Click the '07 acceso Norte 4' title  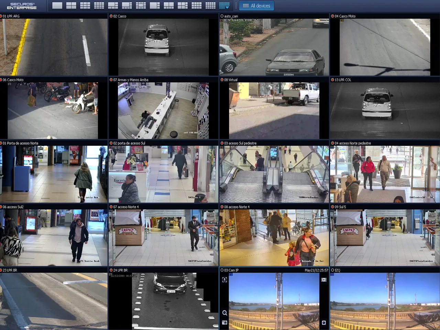tap(126, 207)
